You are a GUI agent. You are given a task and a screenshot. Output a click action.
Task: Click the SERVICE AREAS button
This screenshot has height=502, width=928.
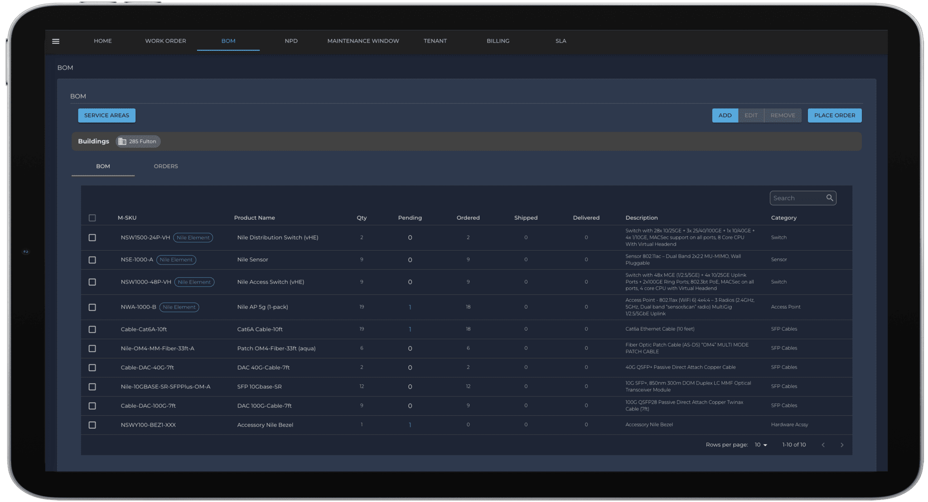click(106, 115)
